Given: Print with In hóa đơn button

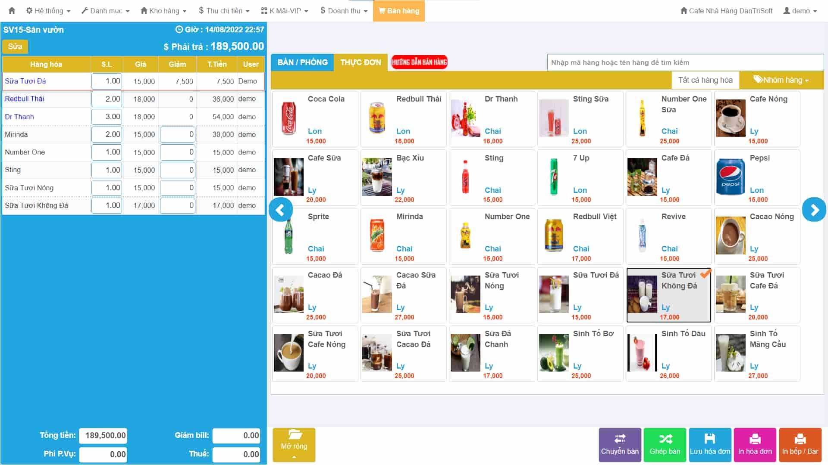Looking at the screenshot, I should (x=755, y=445).
